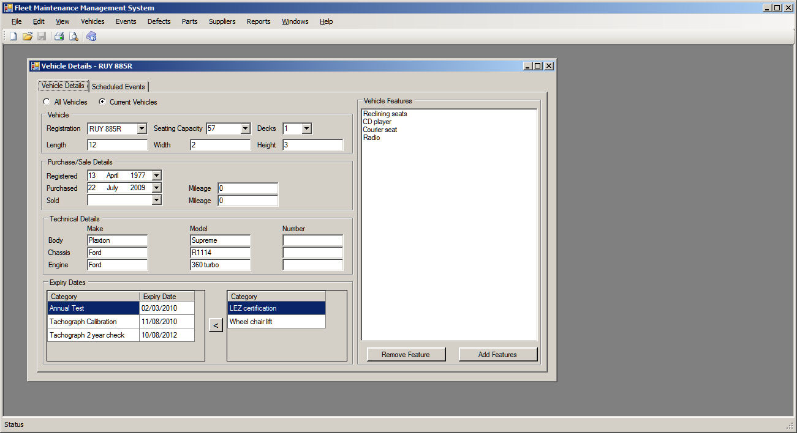Image resolution: width=797 pixels, height=433 pixels.
Task: Click the Print toolbar icon
Action: click(59, 37)
